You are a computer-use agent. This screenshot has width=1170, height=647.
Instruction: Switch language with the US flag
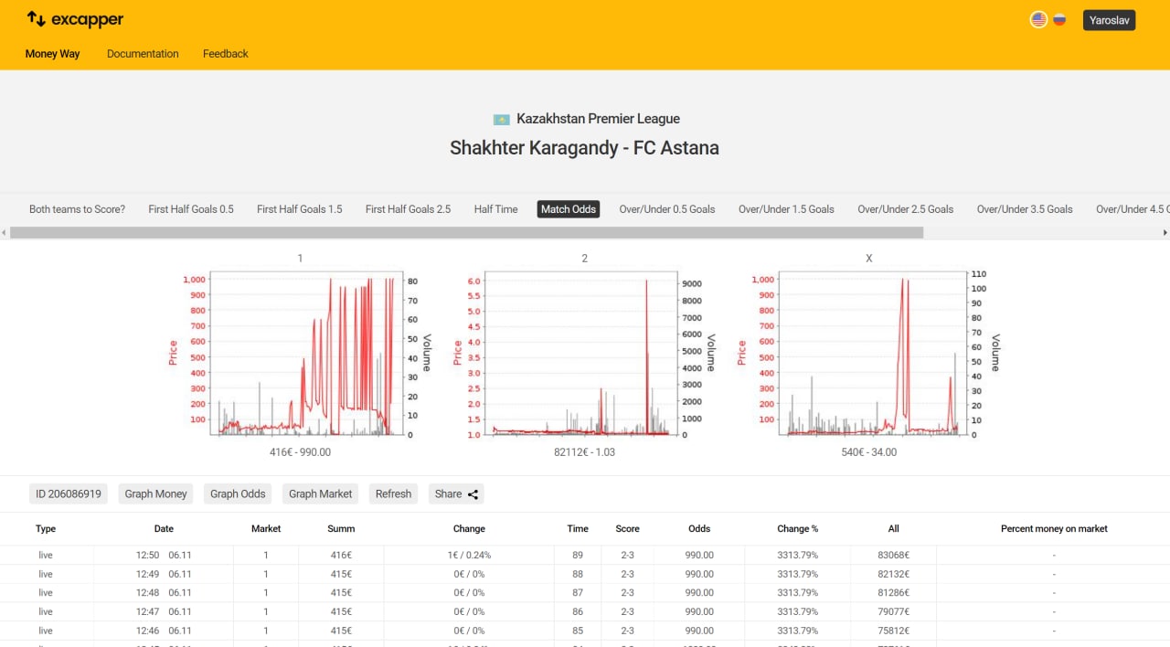click(x=1038, y=19)
